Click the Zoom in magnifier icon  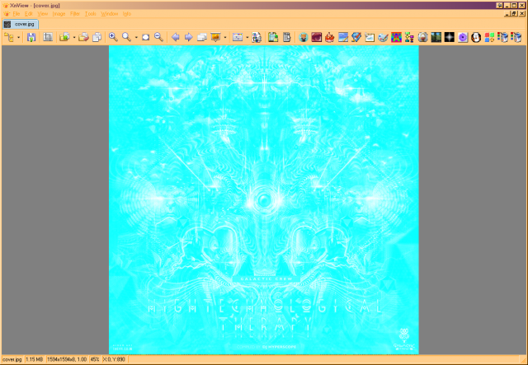[113, 37]
